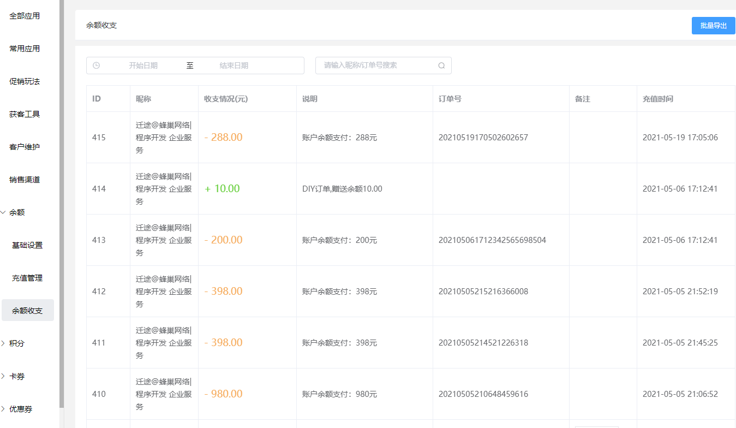Collapse the 余额 sidebar section
Image resolution: width=736 pixels, height=428 pixels.
tap(16, 212)
